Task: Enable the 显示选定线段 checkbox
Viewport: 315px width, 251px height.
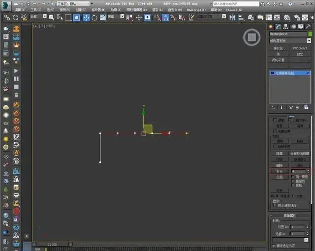Action: 275,205
